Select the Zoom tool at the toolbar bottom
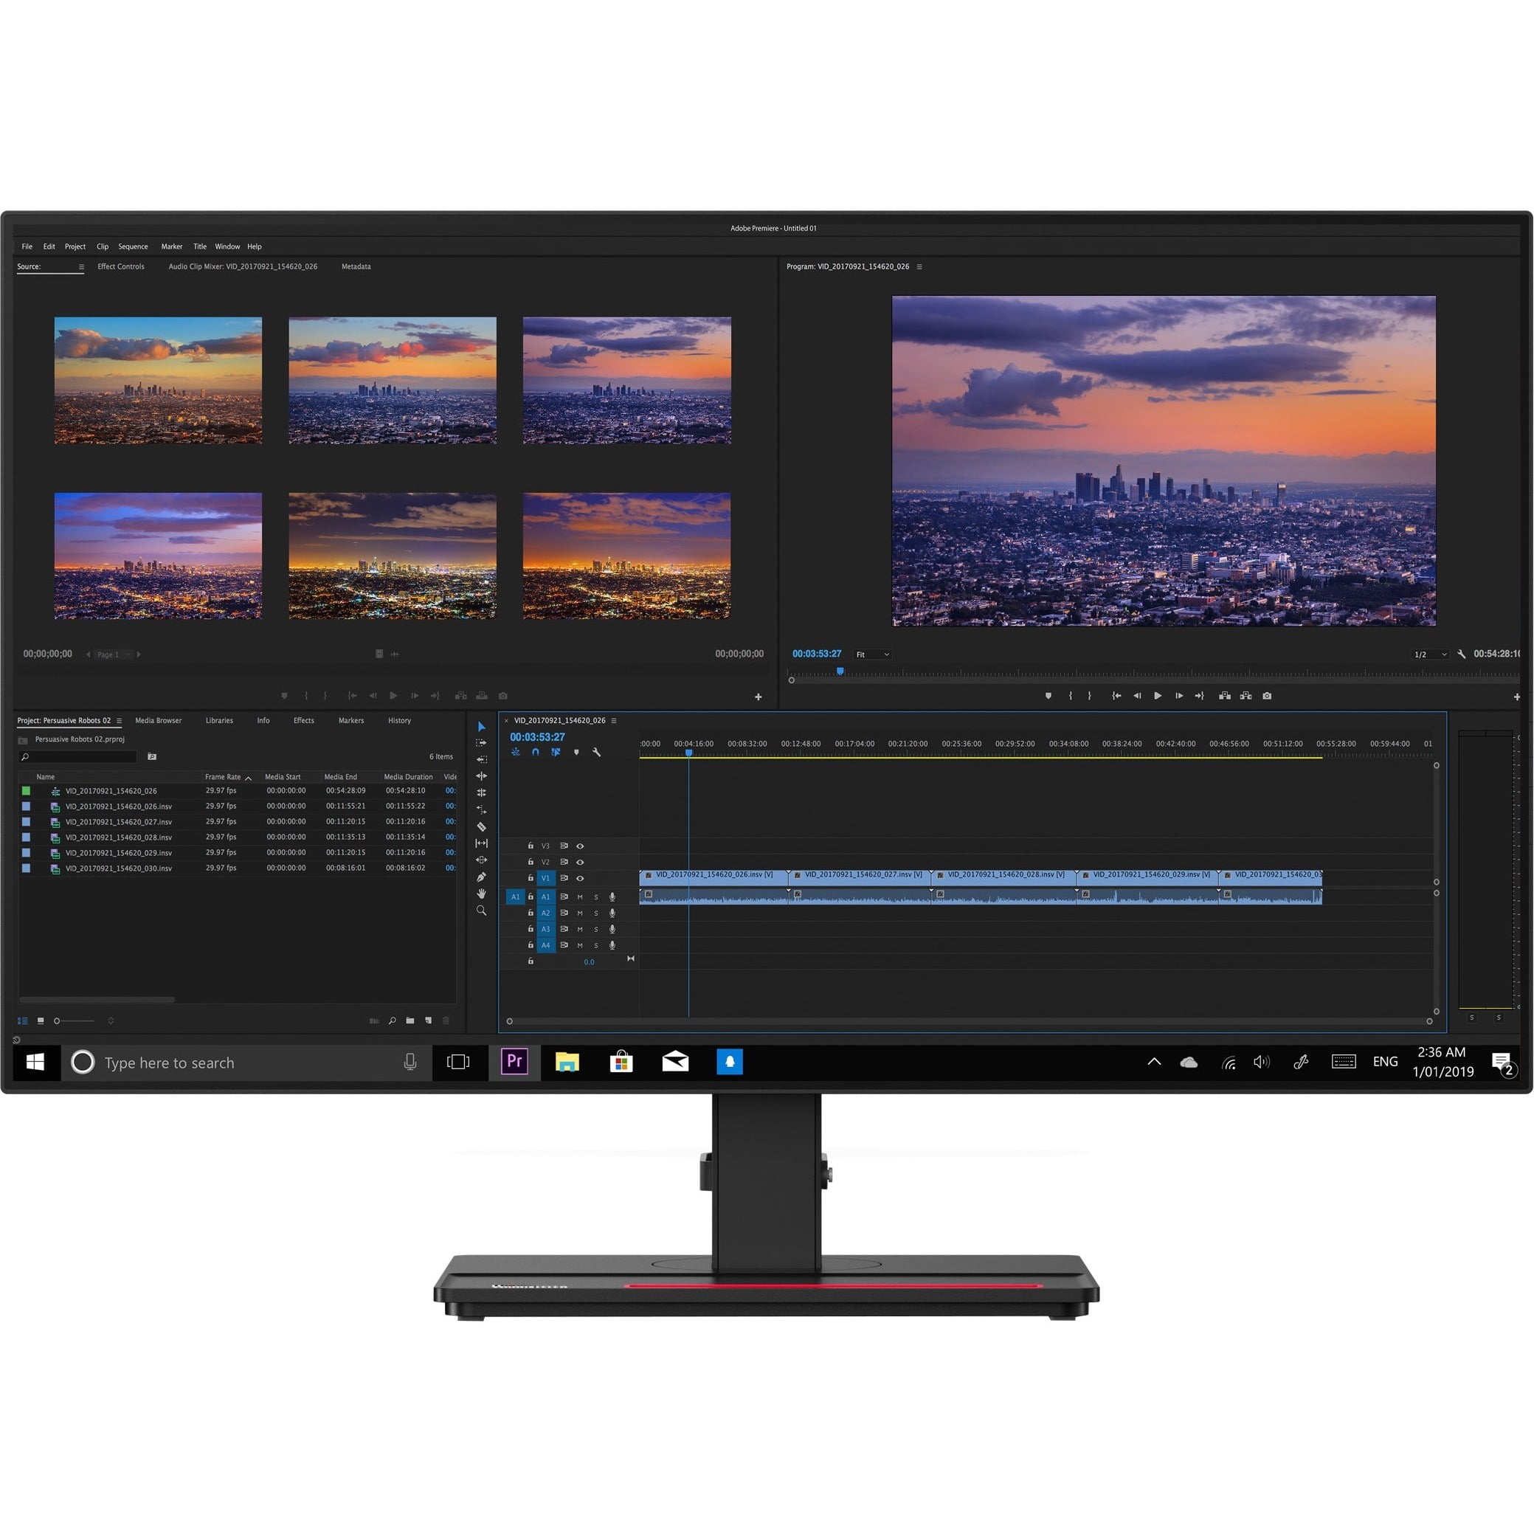The width and height of the screenshot is (1534, 1534). pos(480,909)
